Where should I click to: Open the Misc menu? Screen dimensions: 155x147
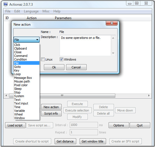pos(46,11)
